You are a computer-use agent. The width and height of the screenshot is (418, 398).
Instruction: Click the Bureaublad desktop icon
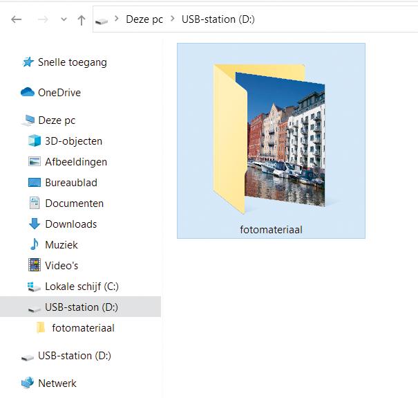[35, 183]
